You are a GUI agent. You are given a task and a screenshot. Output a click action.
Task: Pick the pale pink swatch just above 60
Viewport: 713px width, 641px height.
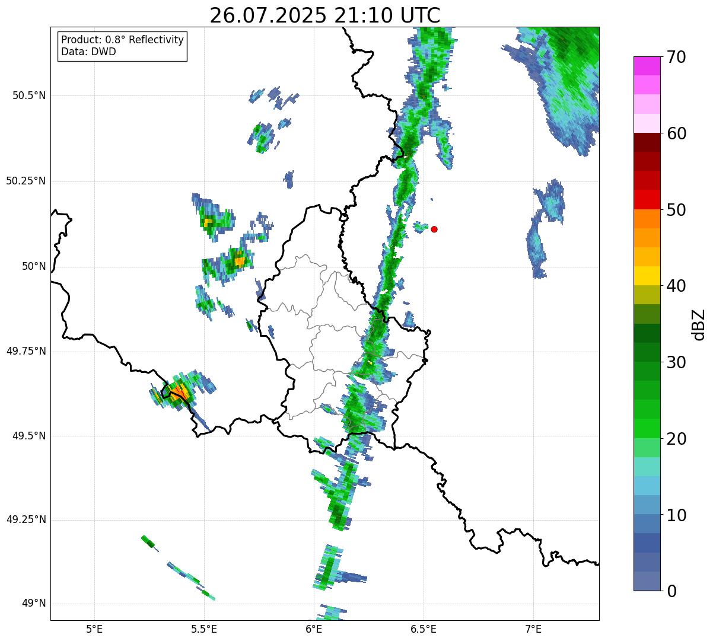pos(647,123)
